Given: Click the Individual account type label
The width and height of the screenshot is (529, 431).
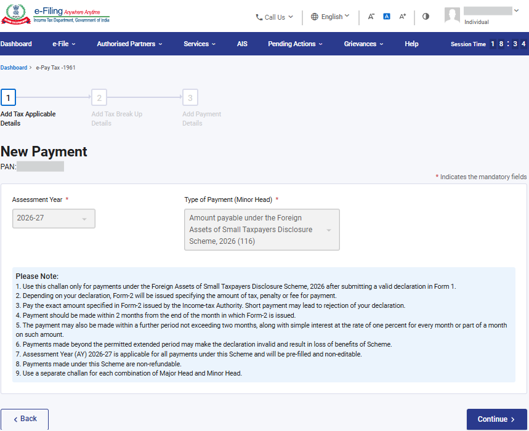Looking at the screenshot, I should coord(477,22).
